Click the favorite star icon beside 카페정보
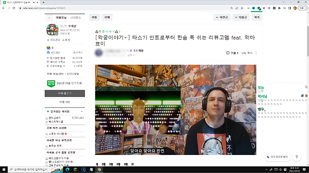The image size is (309, 173). [49, 18]
